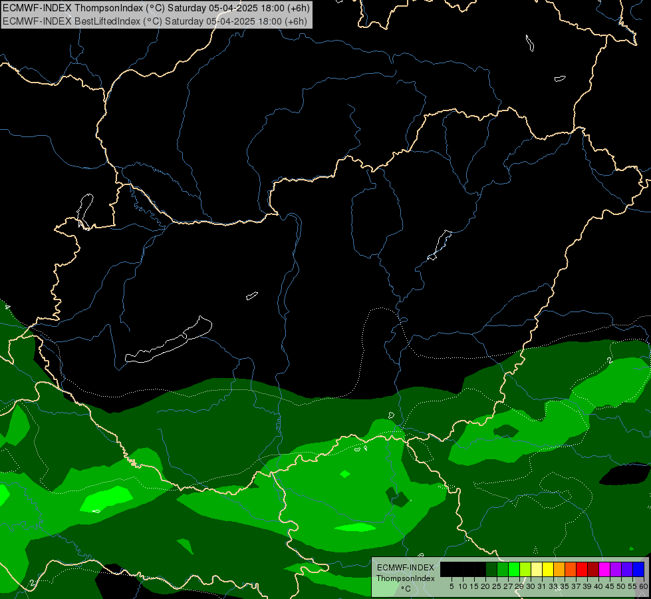Viewport: 651px width, 599px height.
Task: Choose the red 37–39 legend swatch
Action: 582,569
